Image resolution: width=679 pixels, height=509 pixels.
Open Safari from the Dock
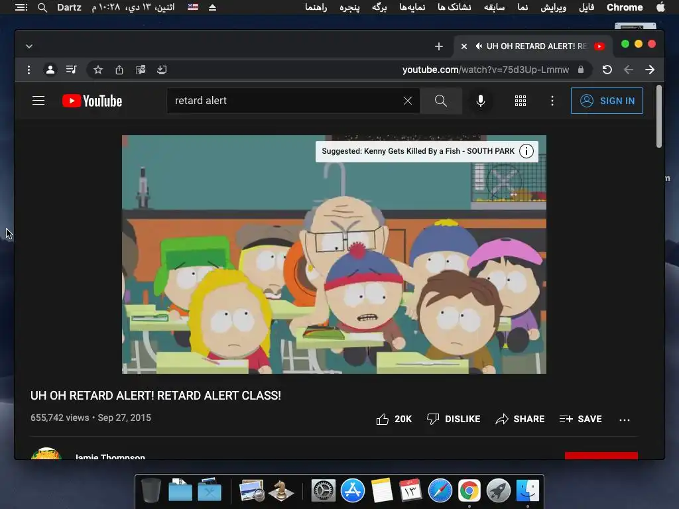click(440, 491)
